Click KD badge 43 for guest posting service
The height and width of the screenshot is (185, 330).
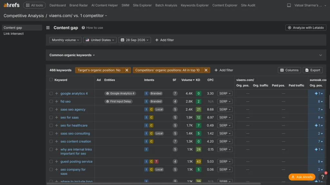198,161
